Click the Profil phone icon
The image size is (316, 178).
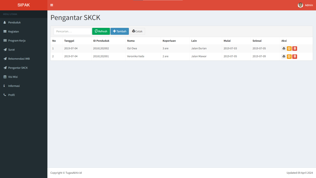(5, 95)
